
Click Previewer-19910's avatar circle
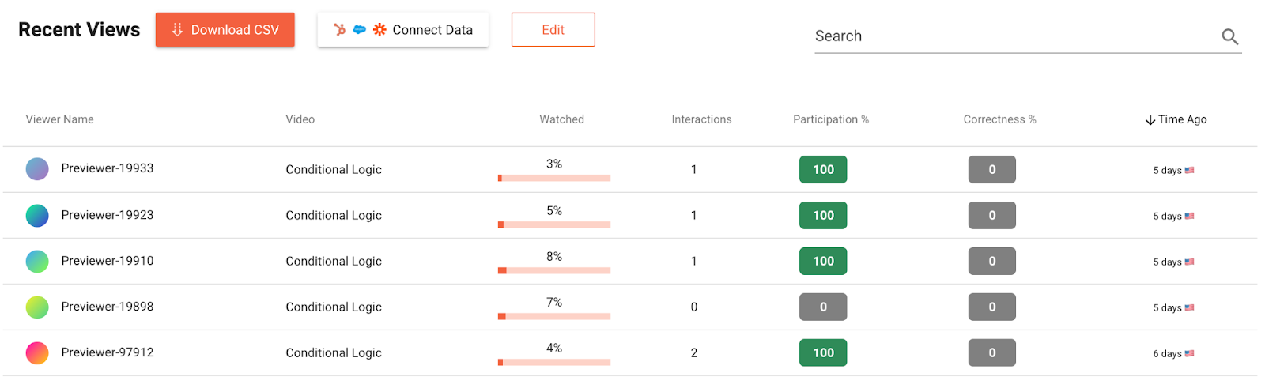37,261
